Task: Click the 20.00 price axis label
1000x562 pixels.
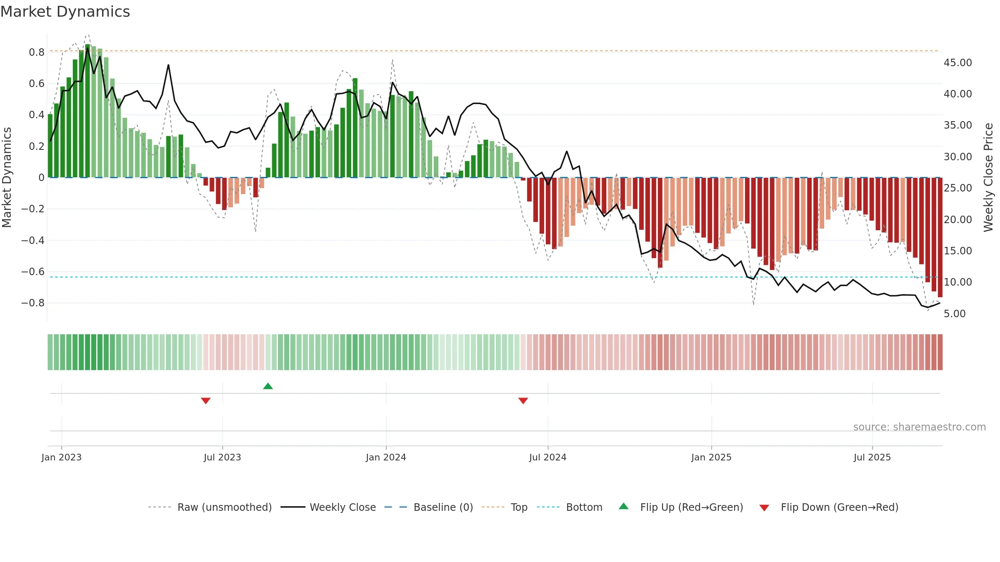Action: click(958, 219)
